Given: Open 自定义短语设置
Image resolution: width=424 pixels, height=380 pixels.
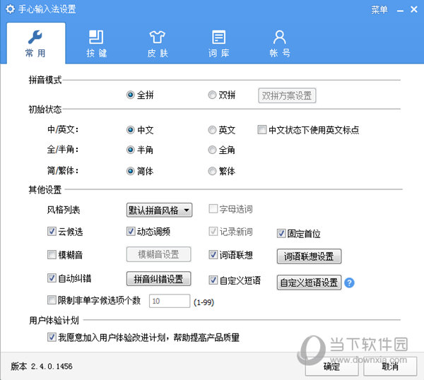Looking at the screenshot, I should tap(309, 283).
